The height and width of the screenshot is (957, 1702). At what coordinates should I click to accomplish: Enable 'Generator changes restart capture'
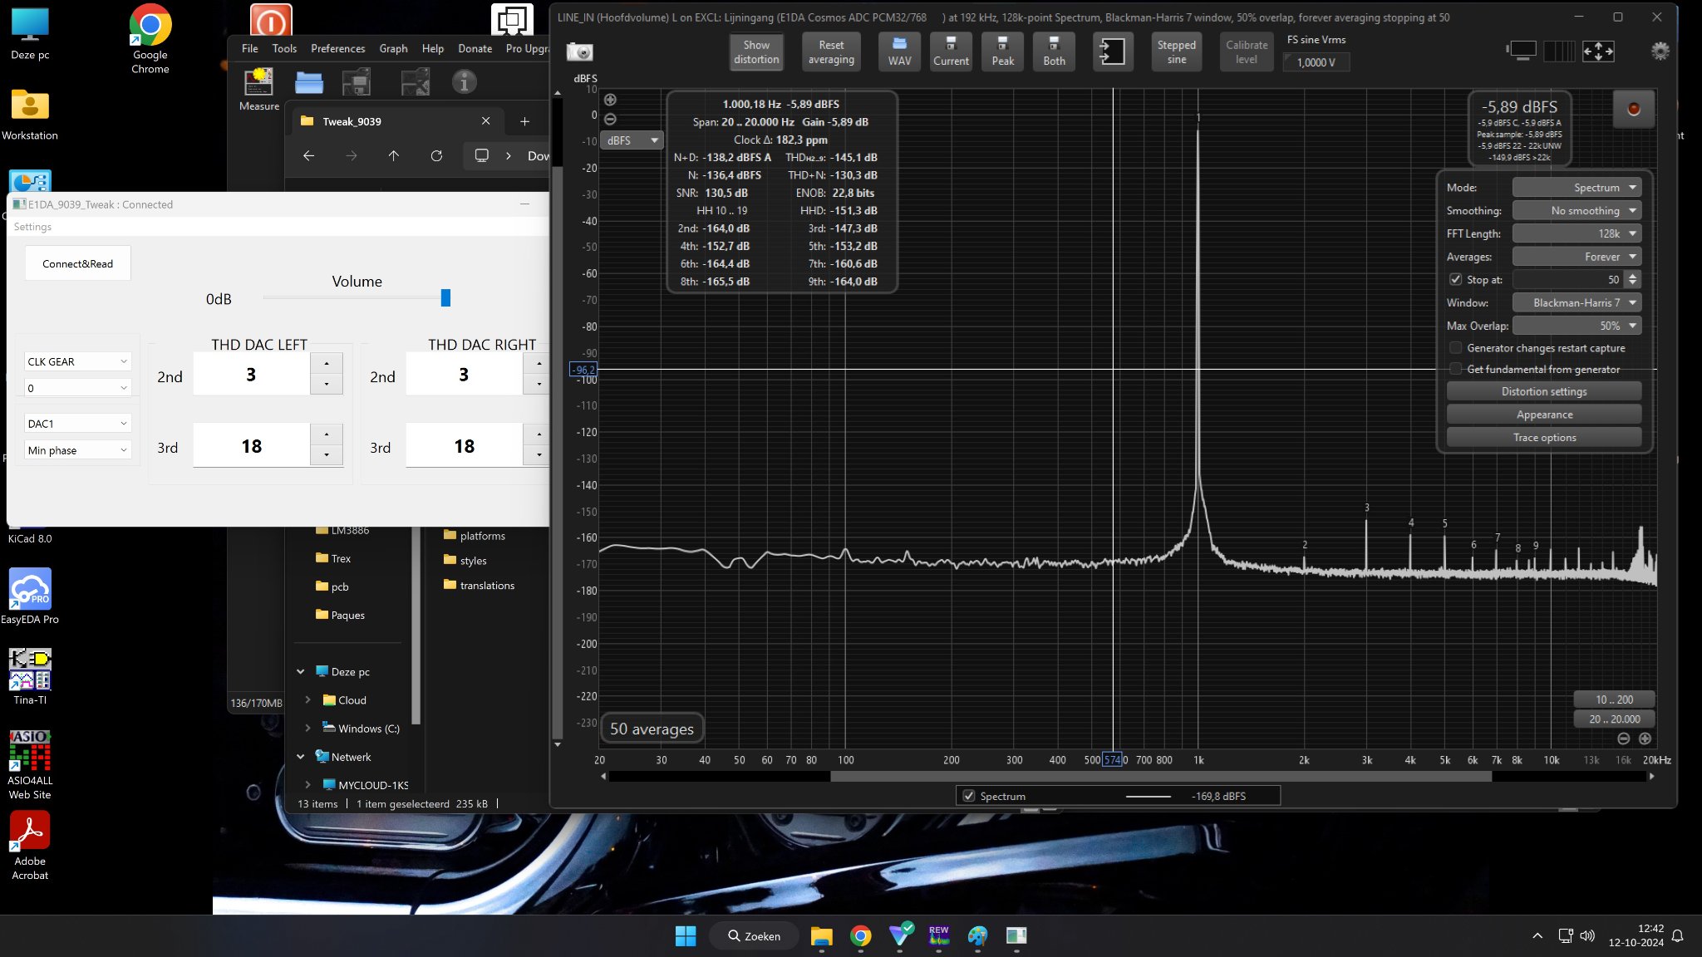tap(1455, 348)
